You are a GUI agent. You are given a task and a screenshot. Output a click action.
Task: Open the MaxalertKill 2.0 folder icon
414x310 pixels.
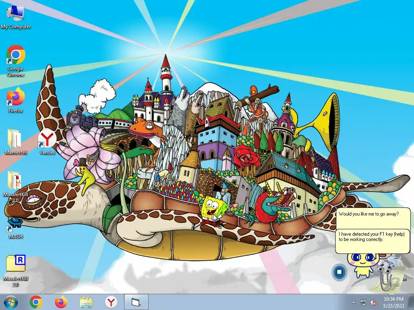click(x=16, y=186)
